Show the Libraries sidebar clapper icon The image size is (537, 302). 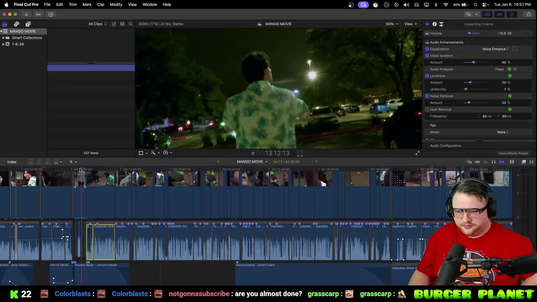(5, 24)
